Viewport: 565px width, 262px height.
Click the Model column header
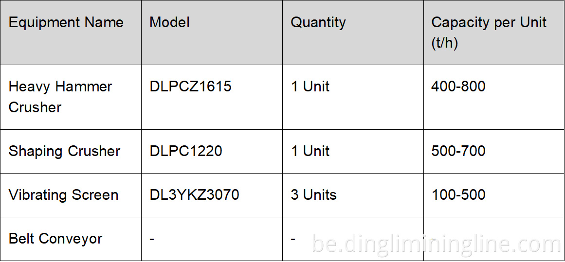[x=169, y=22]
